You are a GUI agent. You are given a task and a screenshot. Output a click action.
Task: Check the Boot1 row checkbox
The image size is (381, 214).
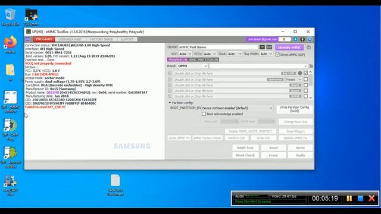pyautogui.click(x=305, y=85)
